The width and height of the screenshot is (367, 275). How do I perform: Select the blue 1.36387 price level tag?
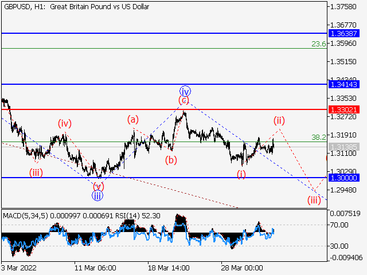343,33
